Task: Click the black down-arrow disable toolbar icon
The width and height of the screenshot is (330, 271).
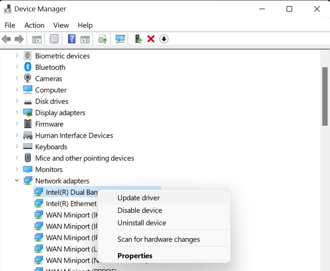Action: [164, 39]
